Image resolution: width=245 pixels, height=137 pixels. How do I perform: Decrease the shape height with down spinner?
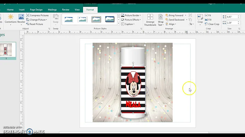(x=239, y=18)
